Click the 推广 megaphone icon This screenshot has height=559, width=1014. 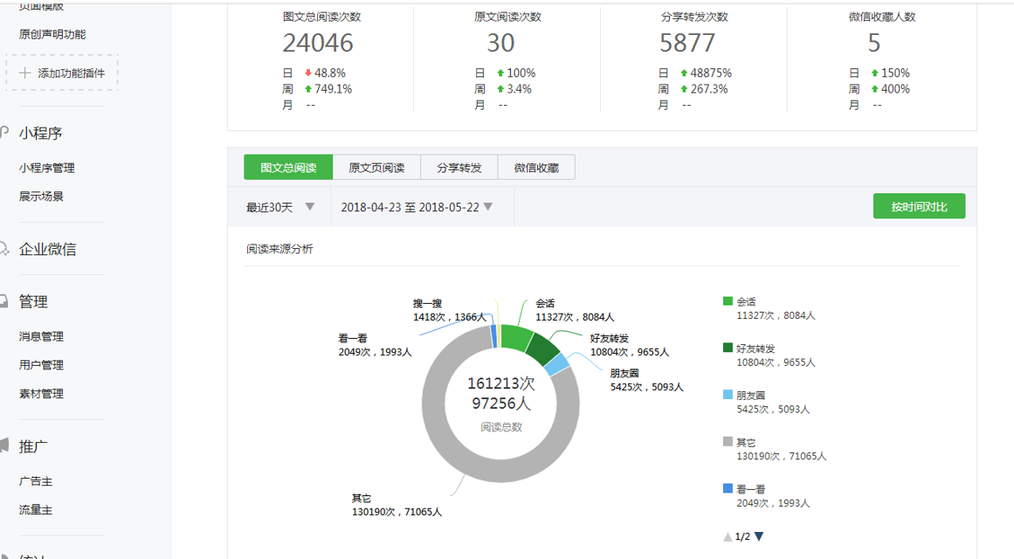click(5, 446)
